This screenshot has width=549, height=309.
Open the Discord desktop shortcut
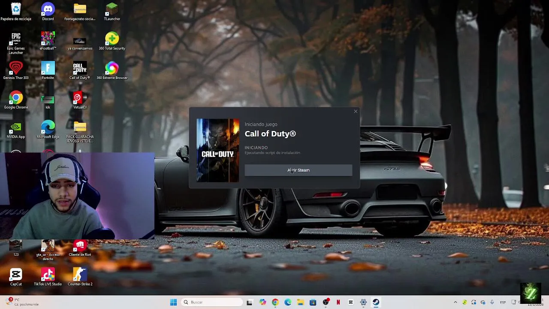[x=48, y=12]
